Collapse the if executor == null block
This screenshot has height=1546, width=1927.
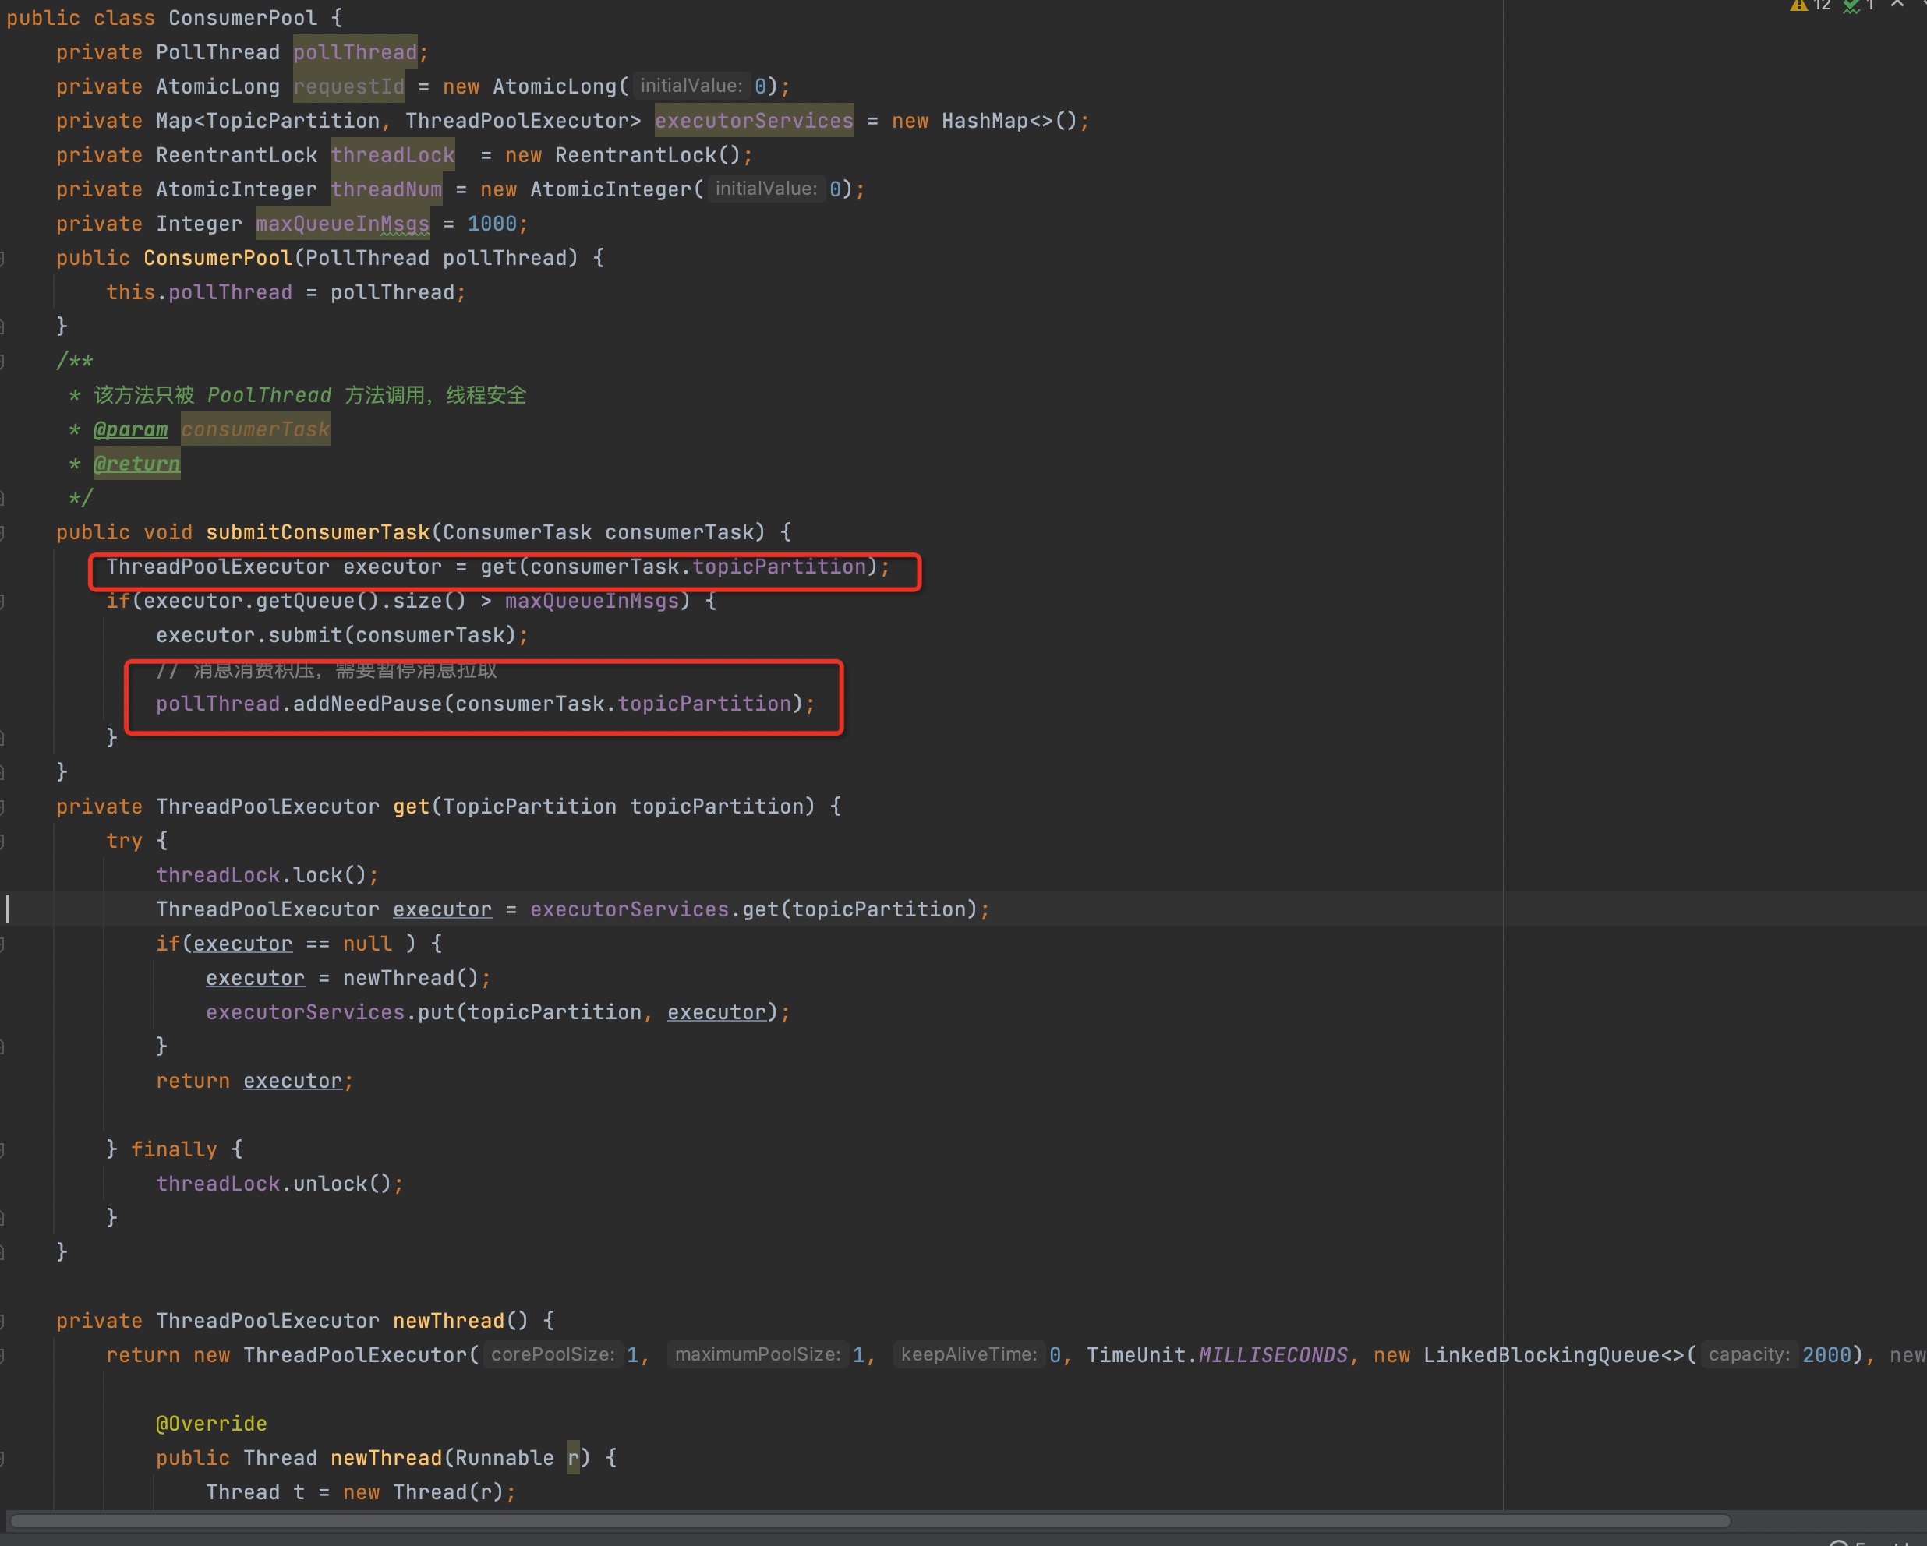pos(2,944)
